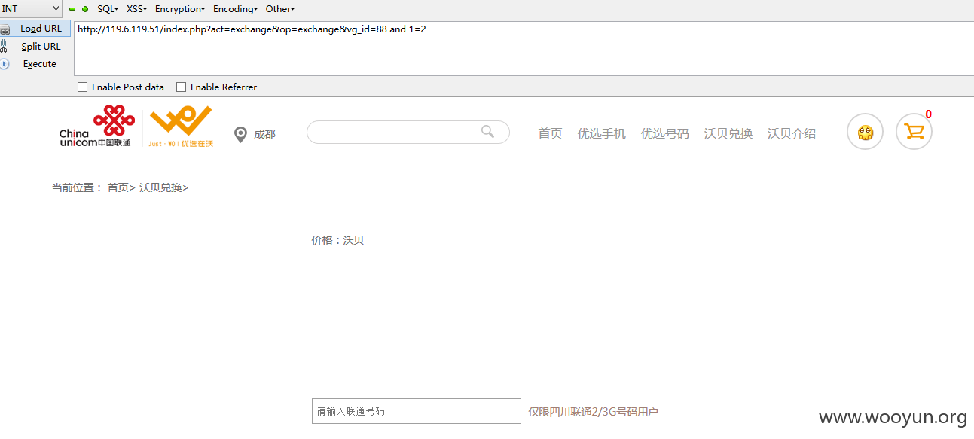Viewport: 974px width, 439px height.
Task: Open the Other menu
Action: coord(279,9)
